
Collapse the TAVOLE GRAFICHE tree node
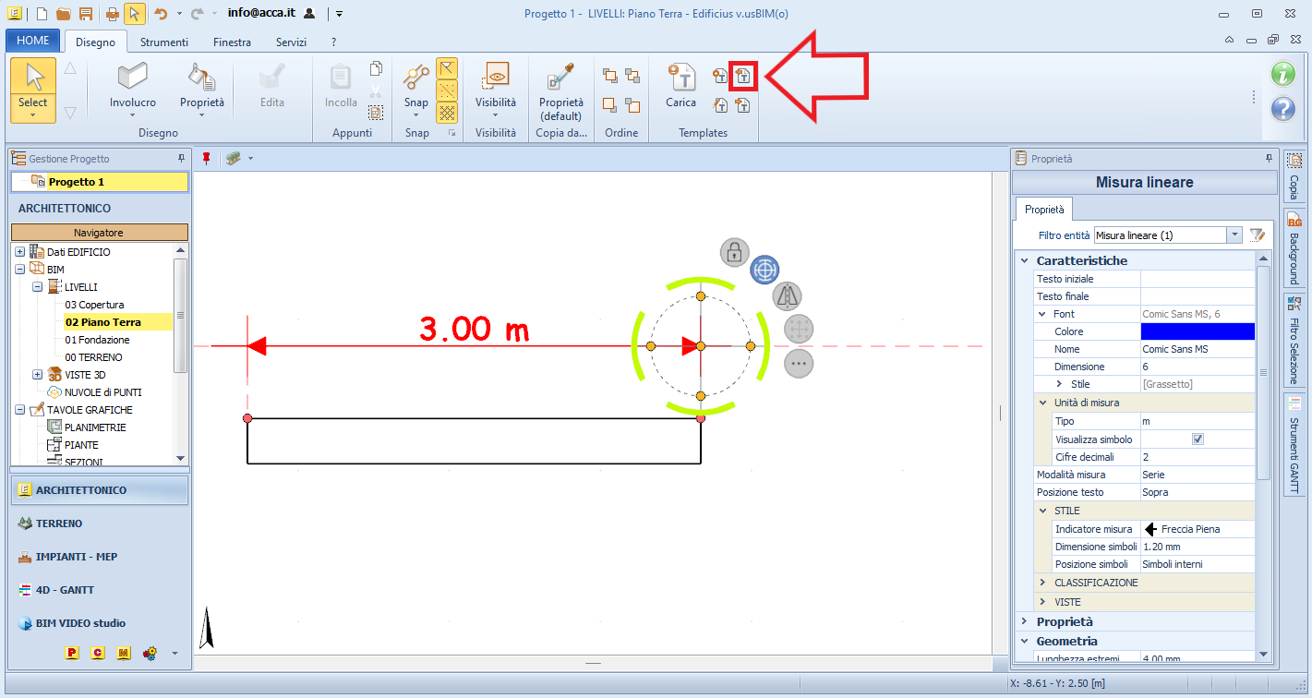[19, 410]
